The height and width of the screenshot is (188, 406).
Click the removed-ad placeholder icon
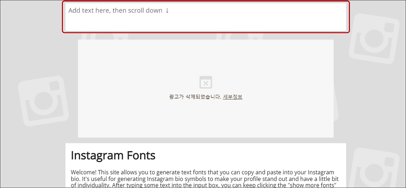(206, 82)
